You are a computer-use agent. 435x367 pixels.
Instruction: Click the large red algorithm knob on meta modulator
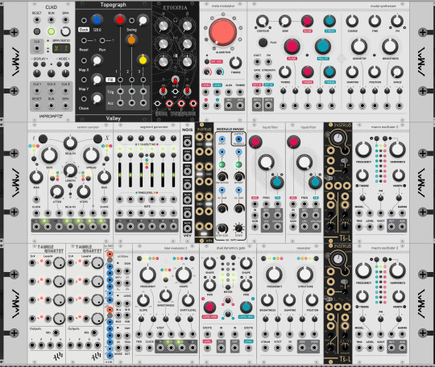click(x=222, y=32)
